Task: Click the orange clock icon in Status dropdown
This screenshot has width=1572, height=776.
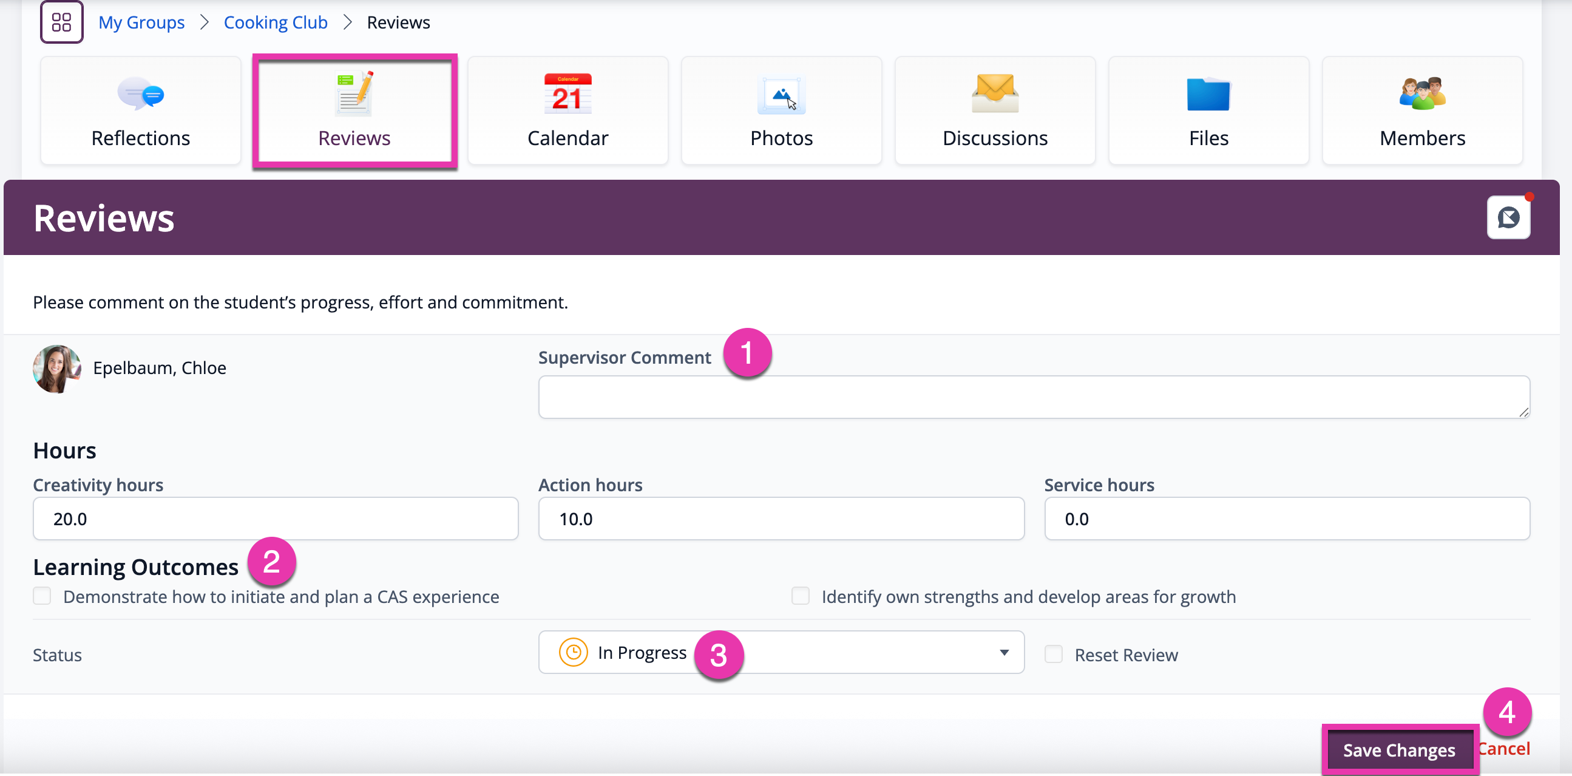Action: 573,653
